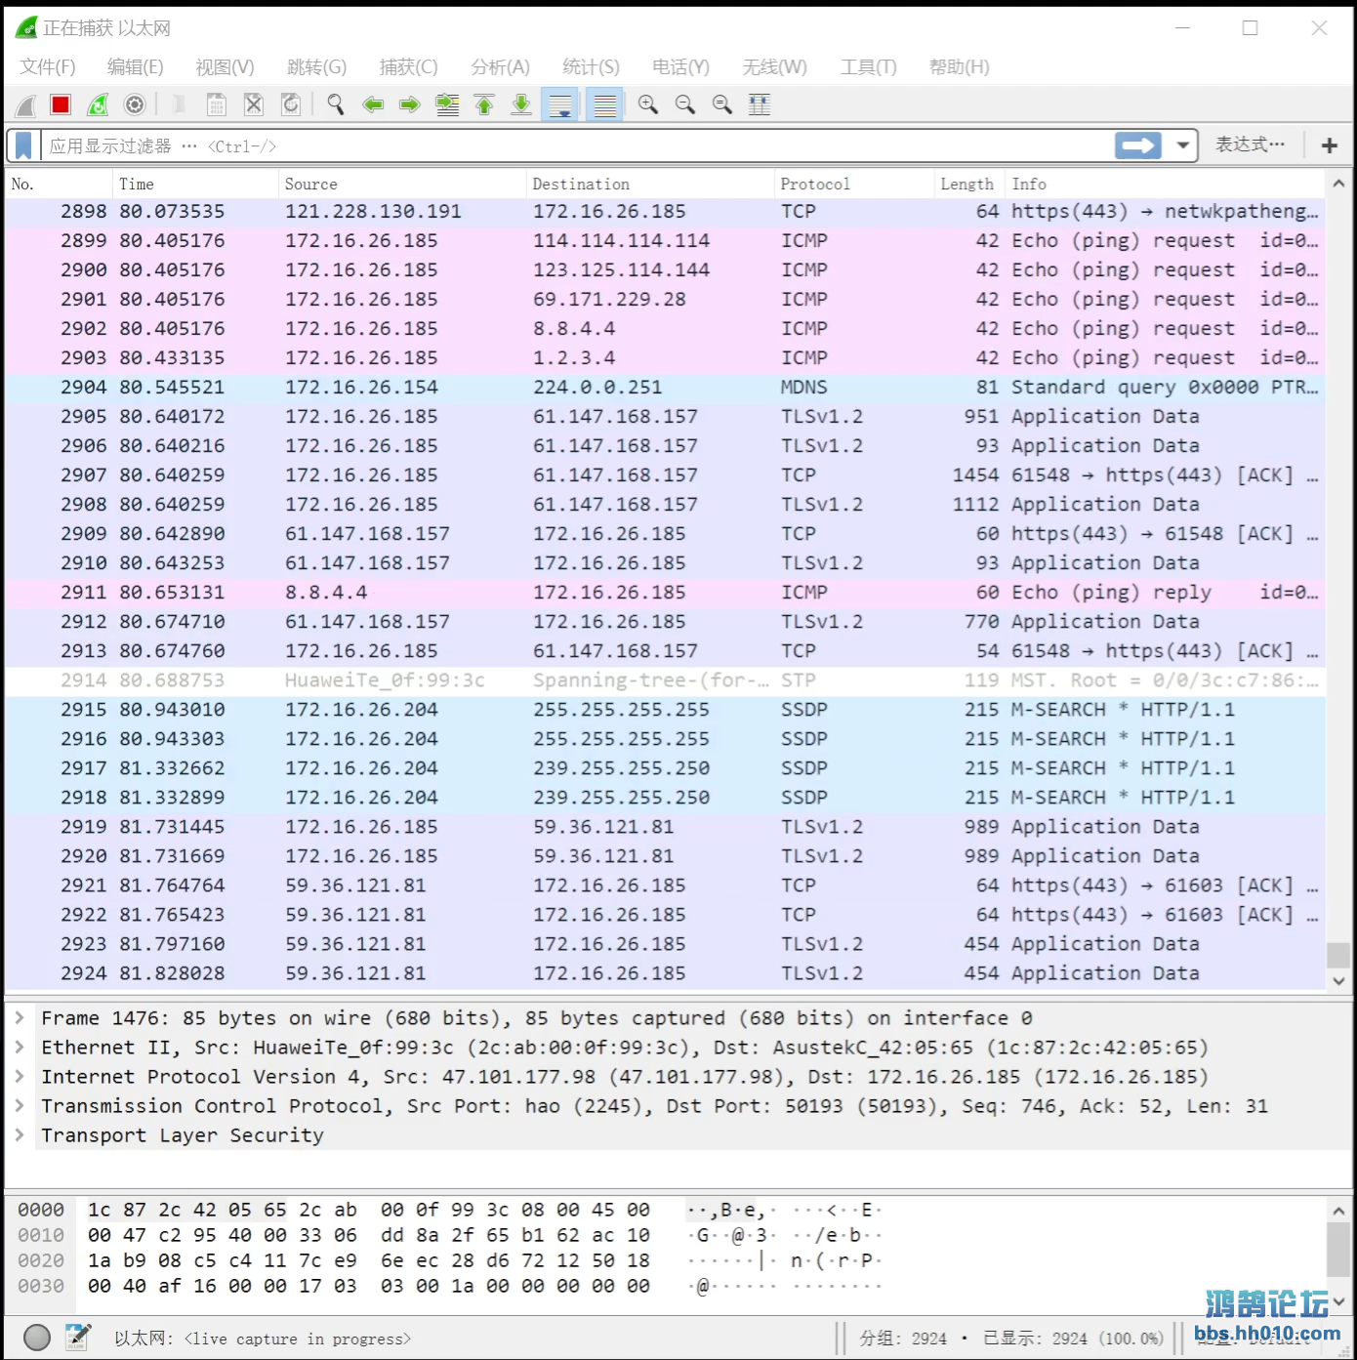Viewport: 1357px width, 1360px height.
Task: Click packet list scrollbar thumb
Action: click(1338, 955)
